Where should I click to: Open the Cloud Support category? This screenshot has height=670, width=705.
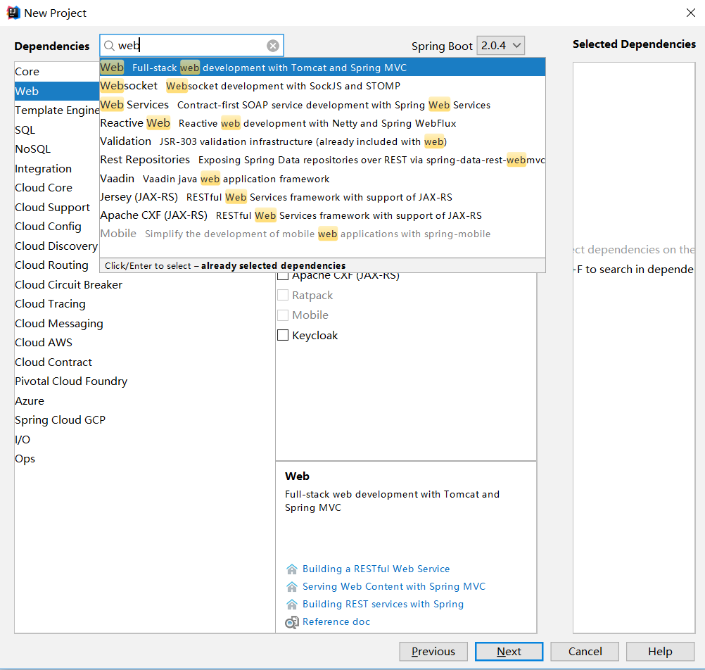(x=57, y=208)
